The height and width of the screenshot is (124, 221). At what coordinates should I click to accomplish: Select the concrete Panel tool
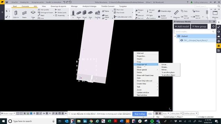[x=84, y=14]
